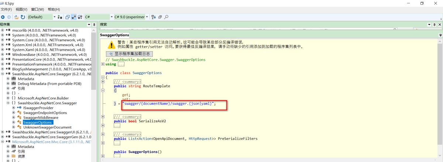
Task: Switch to the SwaggerOptions document tab
Action: pos(114,35)
